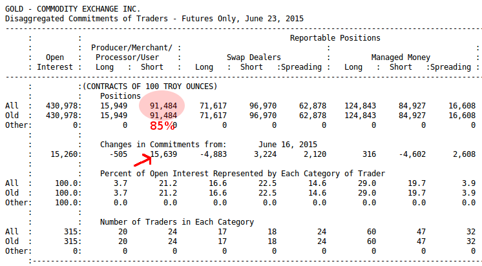Viewport: 482px width, 266px height.
Task: Click the Percent of Open Interest heading
Action: 242,174
